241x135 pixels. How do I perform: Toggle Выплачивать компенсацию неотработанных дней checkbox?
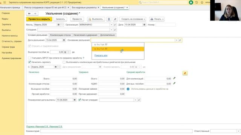(64, 62)
